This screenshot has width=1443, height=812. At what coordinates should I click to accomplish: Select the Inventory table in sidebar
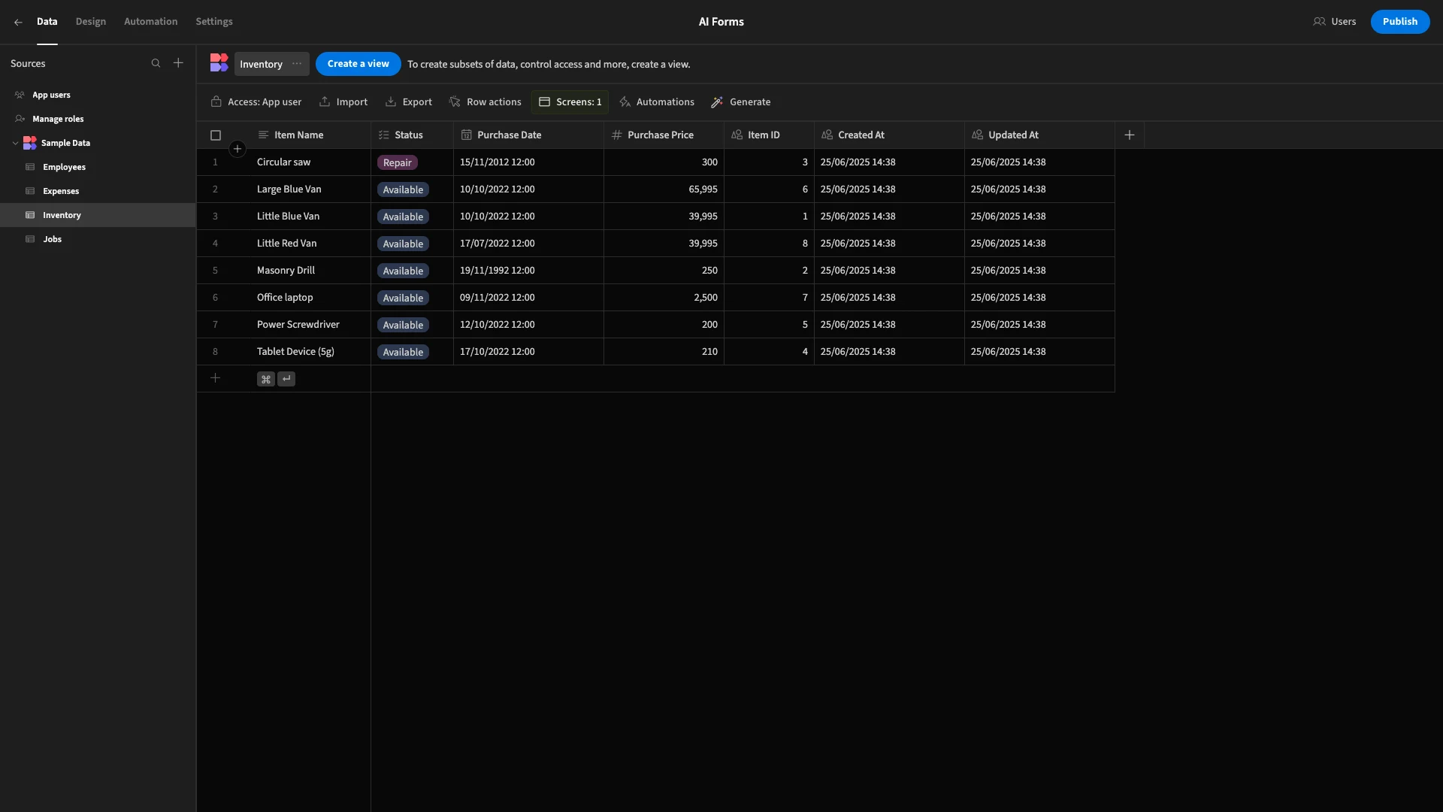tap(98, 215)
